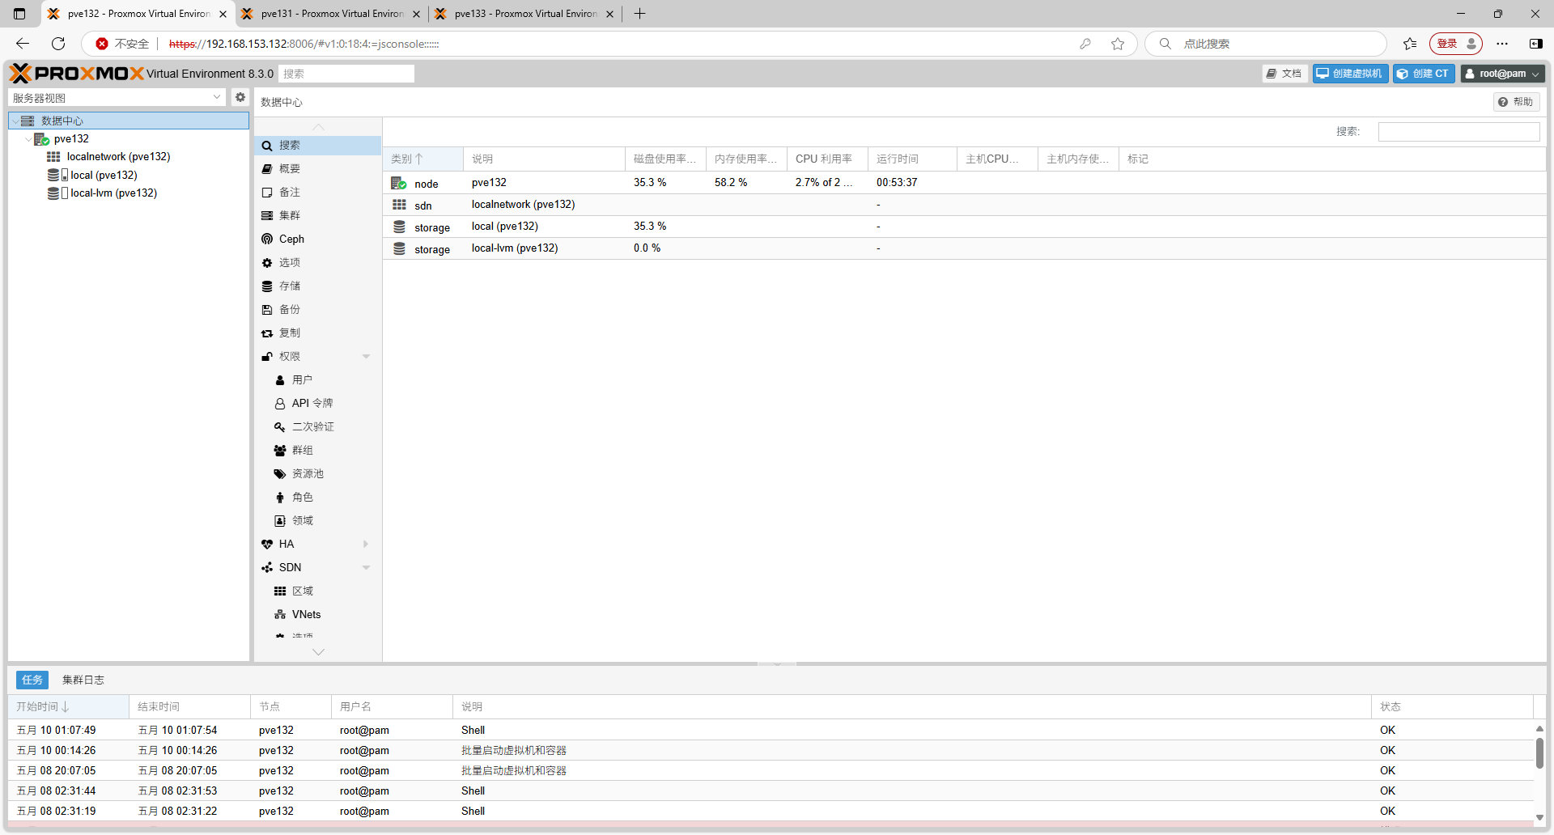1554x835 pixels.
Task: Click the HA heartbeat icon
Action: 267,545
